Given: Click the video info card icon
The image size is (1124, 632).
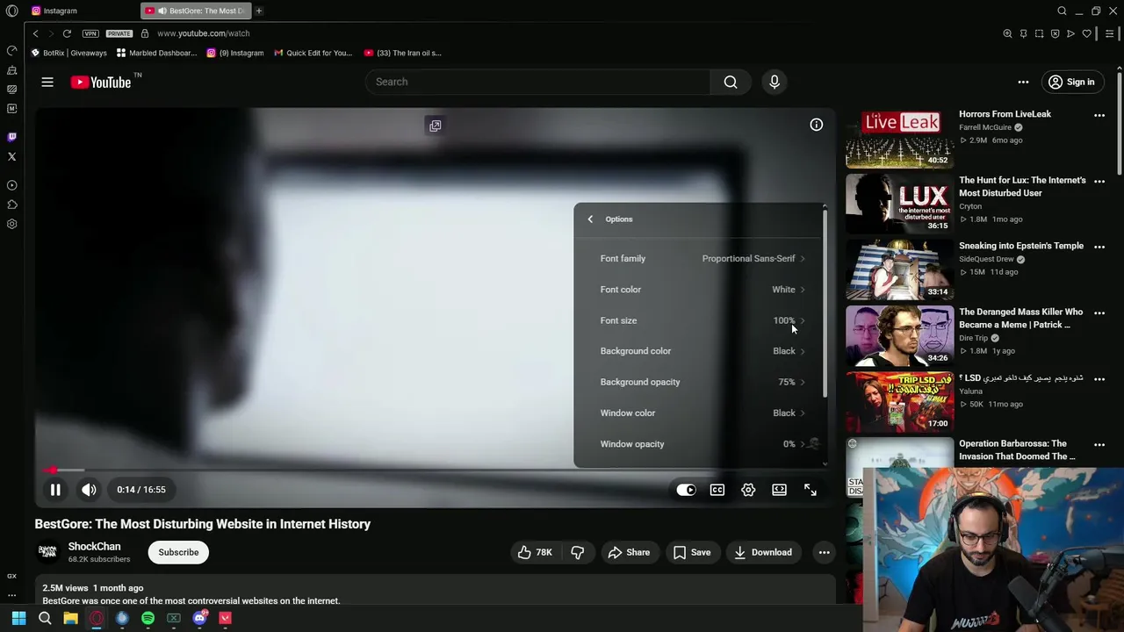Looking at the screenshot, I should coord(816,125).
